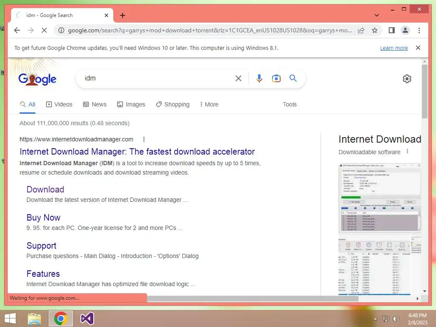Submit search with magnifier icon
This screenshot has height=327, width=436.
point(293,78)
